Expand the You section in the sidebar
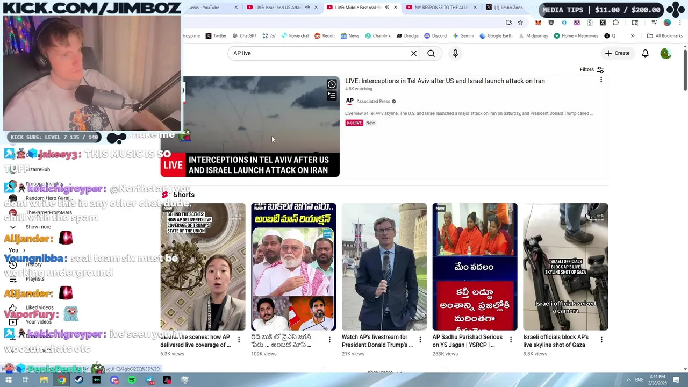The height and width of the screenshot is (387, 688). point(17,250)
